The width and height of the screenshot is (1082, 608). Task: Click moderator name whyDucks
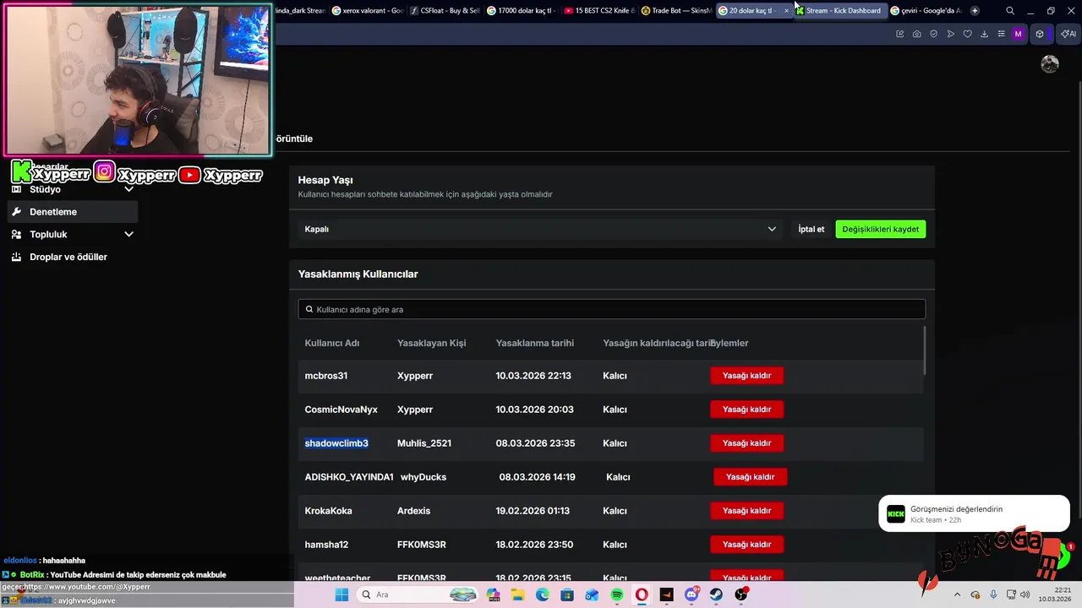coord(424,477)
